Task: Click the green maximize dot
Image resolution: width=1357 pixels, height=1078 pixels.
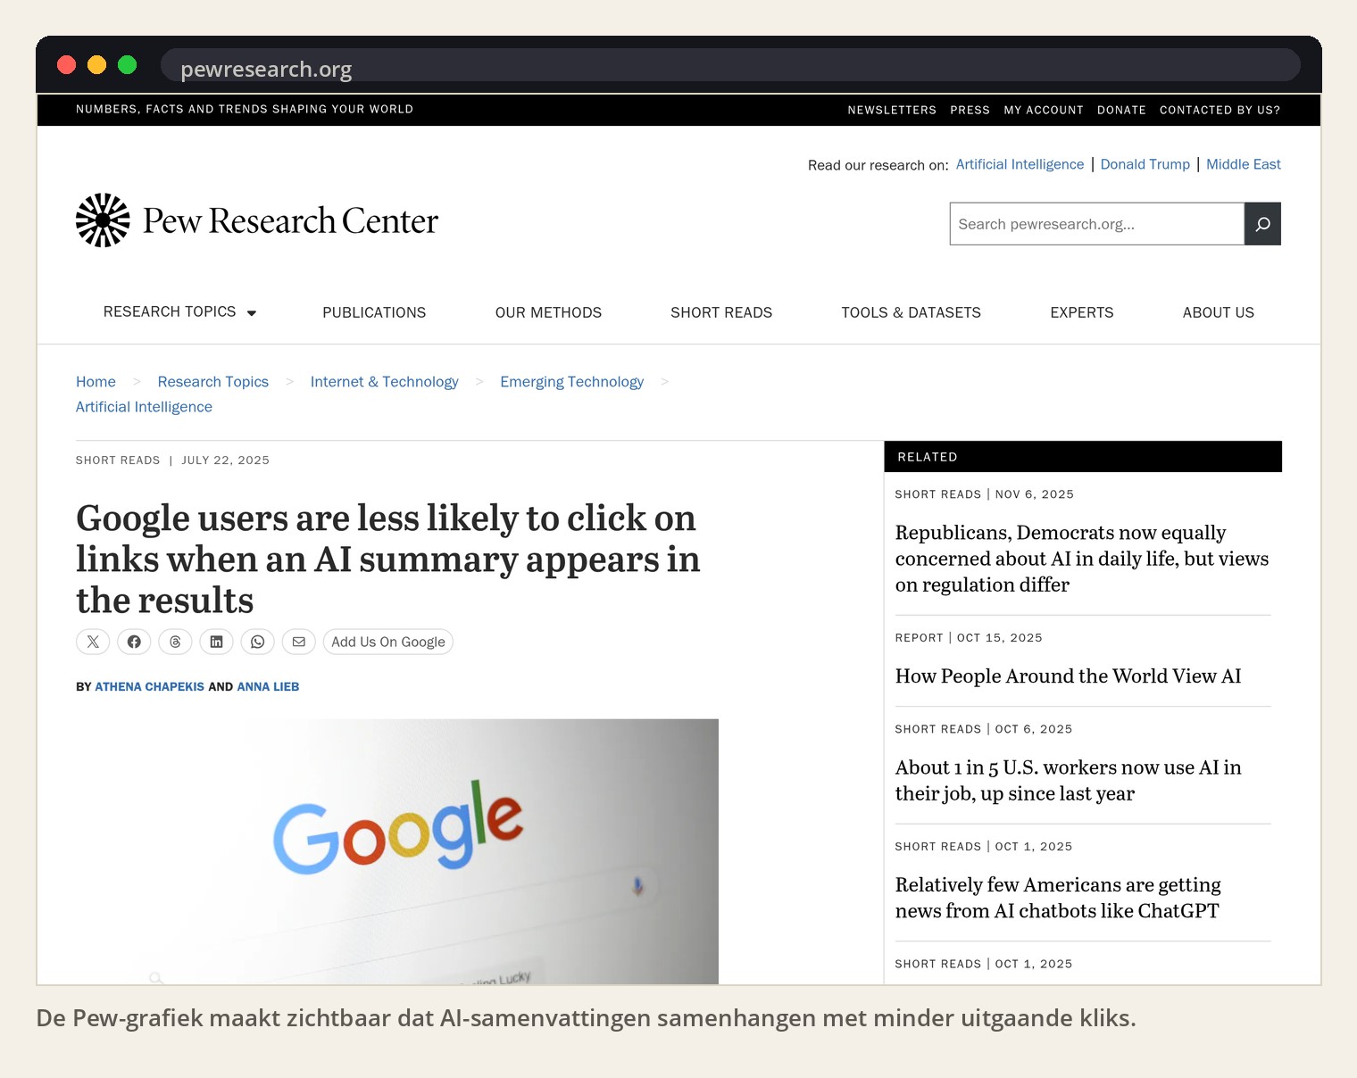Action: [x=127, y=64]
